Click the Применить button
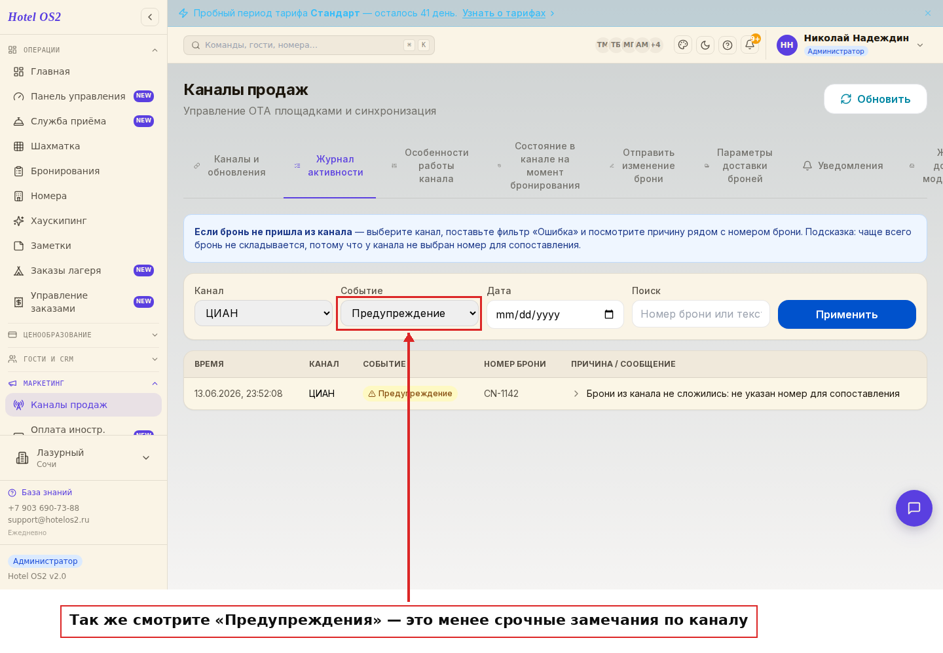Viewport: 943px width, 653px height. tap(847, 314)
